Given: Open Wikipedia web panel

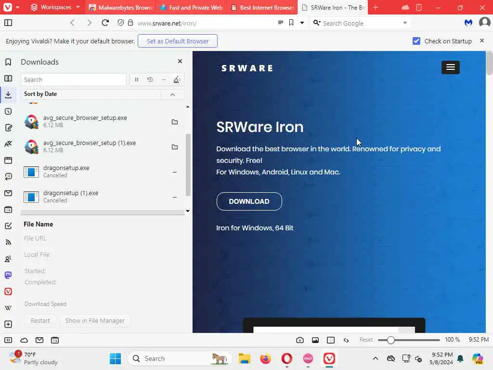Looking at the screenshot, I should pyautogui.click(x=8, y=308).
